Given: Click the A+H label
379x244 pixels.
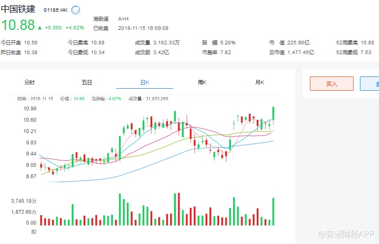Looking at the screenshot, I should point(124,19).
